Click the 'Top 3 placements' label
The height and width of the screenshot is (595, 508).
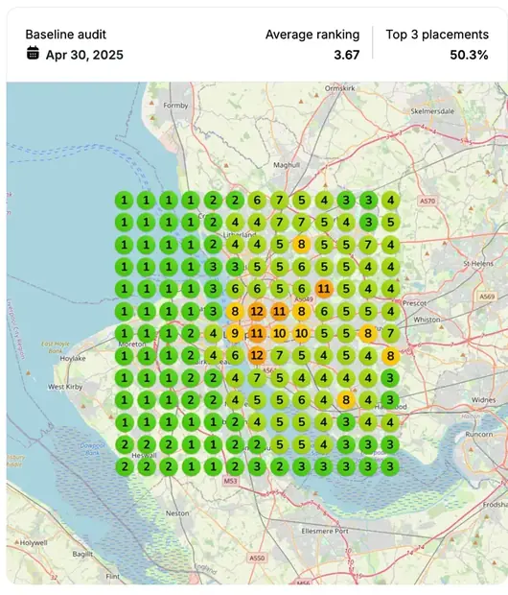coord(437,35)
